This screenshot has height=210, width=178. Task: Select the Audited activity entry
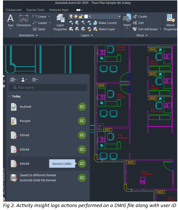pos(48,107)
